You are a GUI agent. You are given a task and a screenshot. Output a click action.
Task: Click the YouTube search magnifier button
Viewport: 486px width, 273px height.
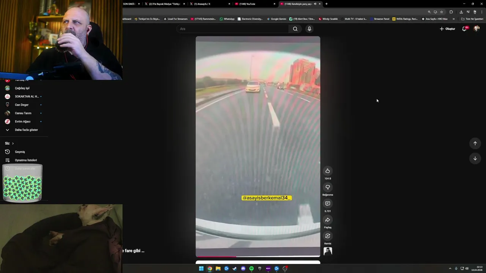(295, 29)
